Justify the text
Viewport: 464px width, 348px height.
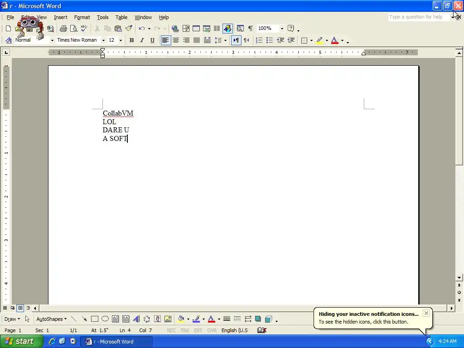pos(197,40)
